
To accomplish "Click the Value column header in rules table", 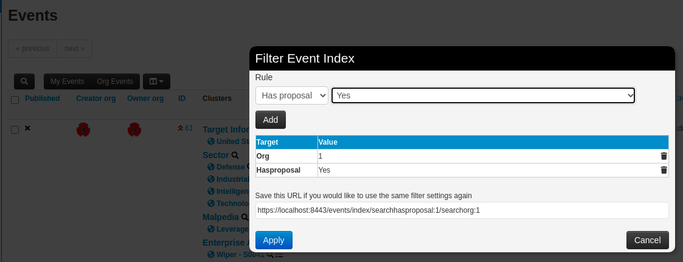I will point(493,142).
